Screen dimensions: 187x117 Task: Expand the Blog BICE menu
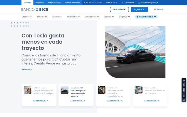[x=124, y=17]
